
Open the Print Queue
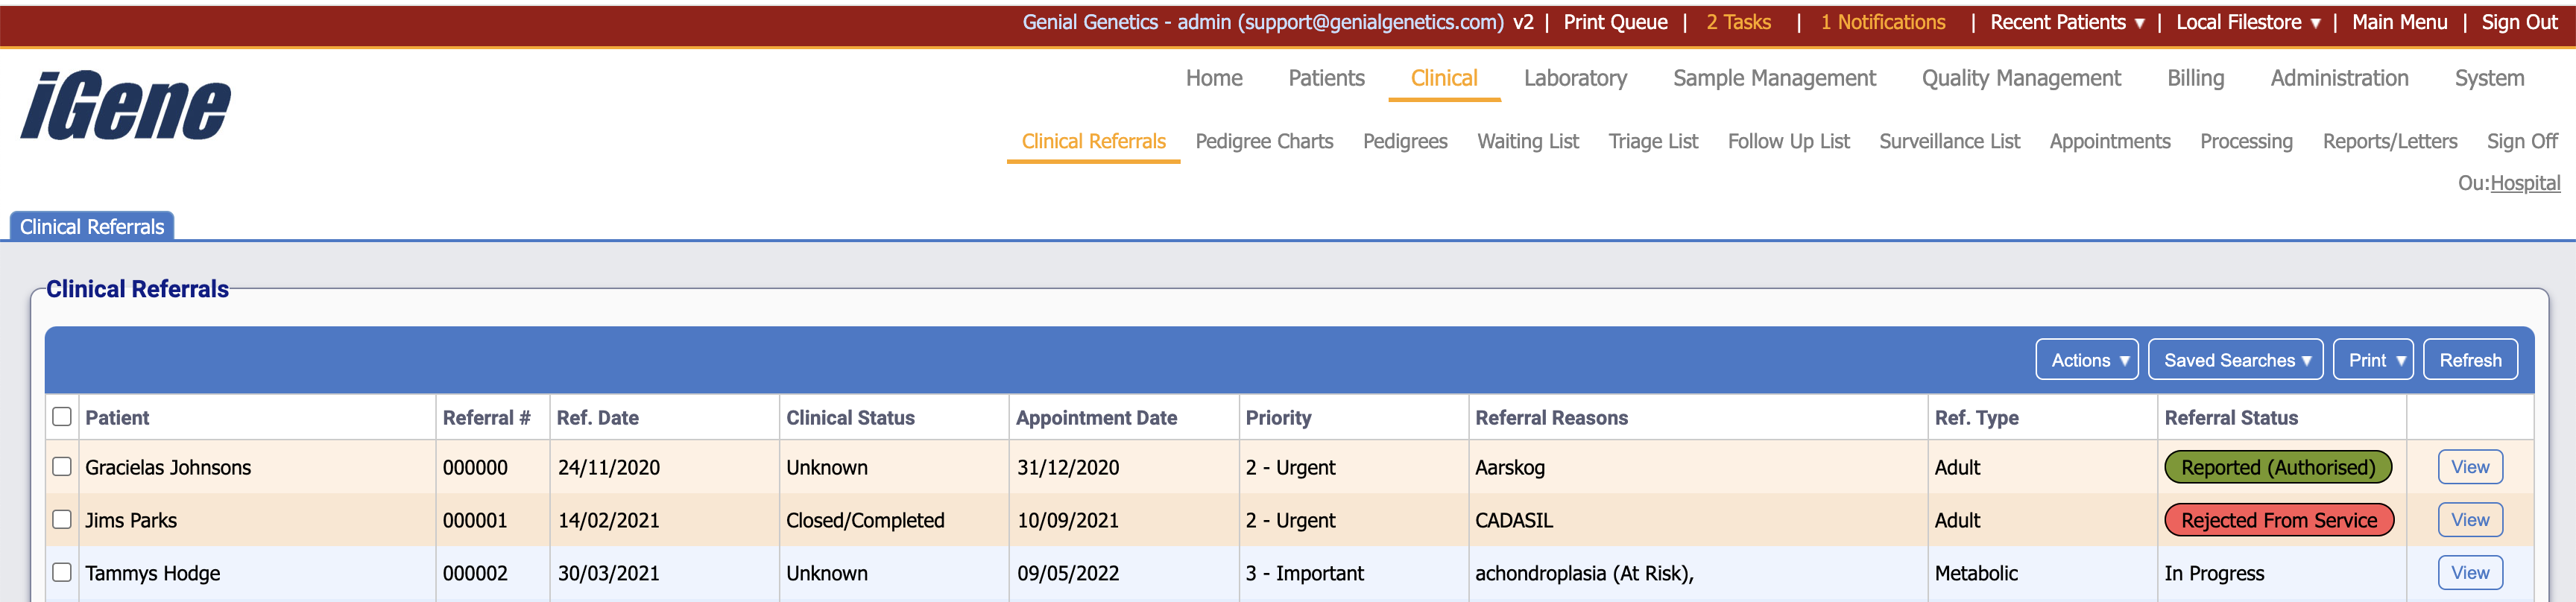1616,21
